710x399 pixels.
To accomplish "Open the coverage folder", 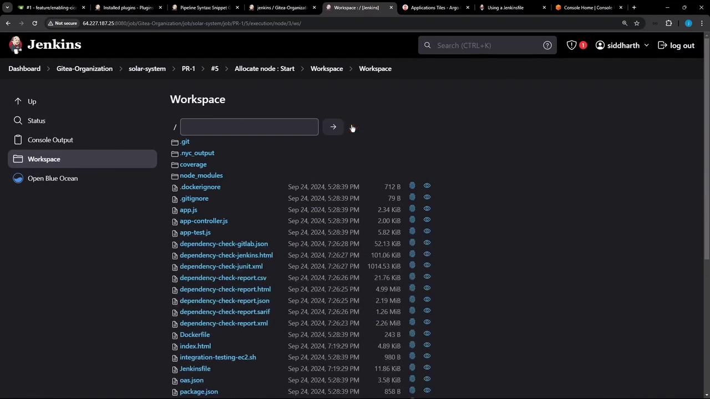I will (193, 165).
